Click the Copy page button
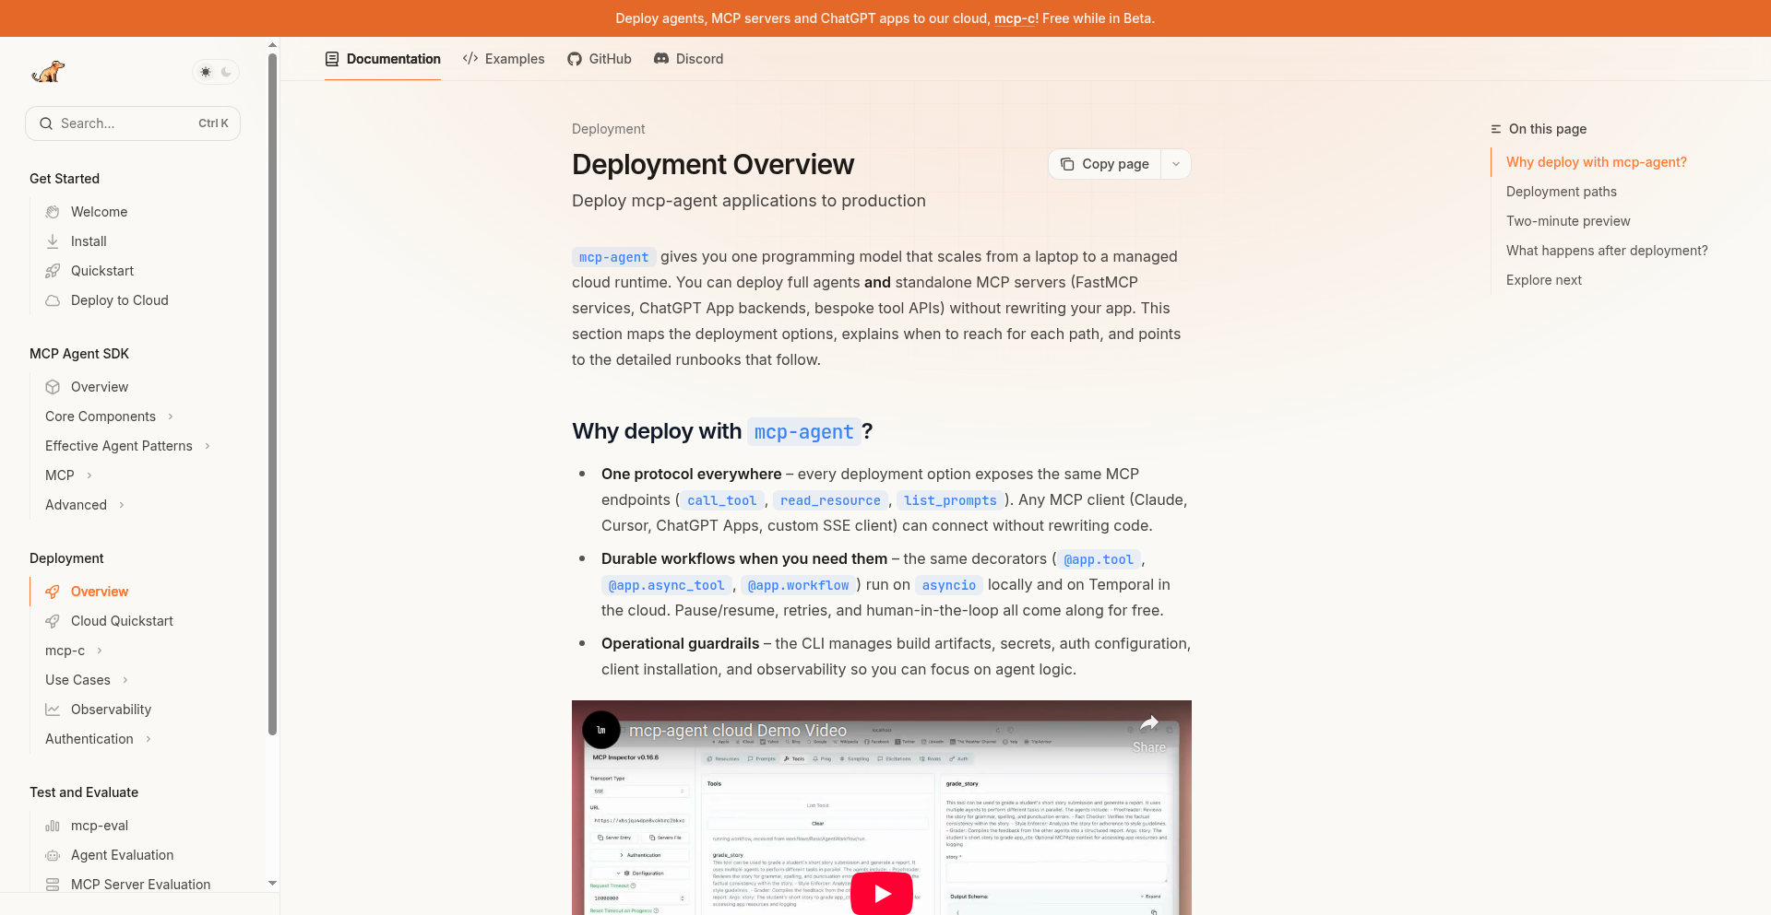This screenshot has height=915, width=1771. [1104, 163]
